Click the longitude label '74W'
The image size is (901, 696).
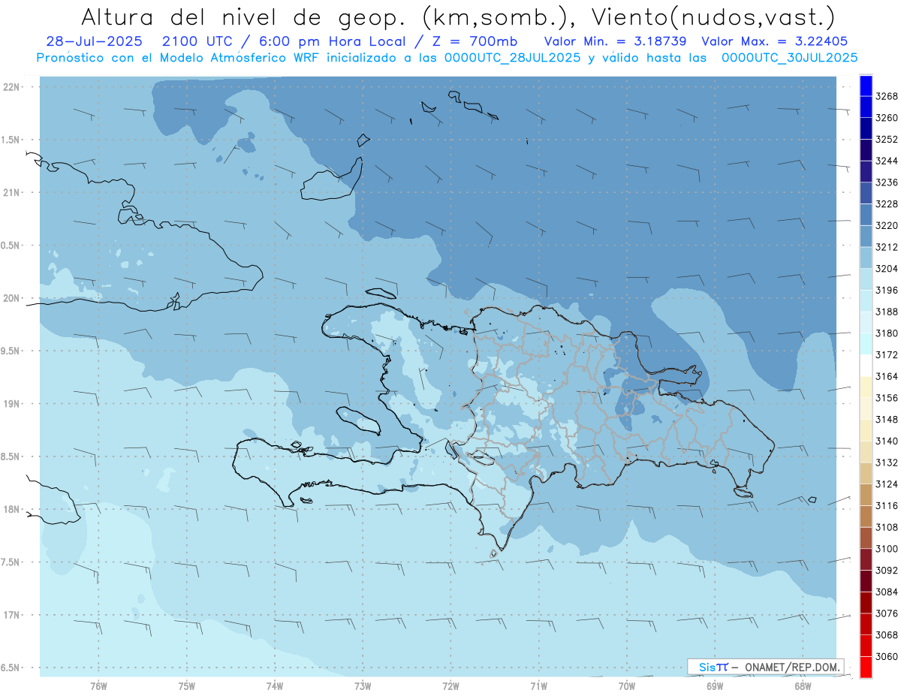click(275, 685)
